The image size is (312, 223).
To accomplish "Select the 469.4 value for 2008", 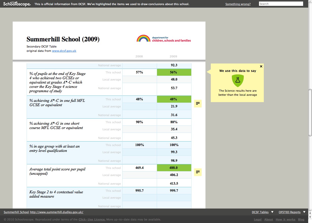I will point(140,168).
